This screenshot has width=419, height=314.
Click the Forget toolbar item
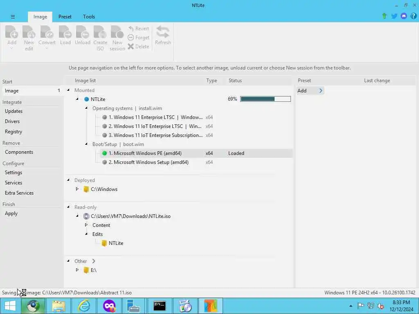(x=138, y=38)
